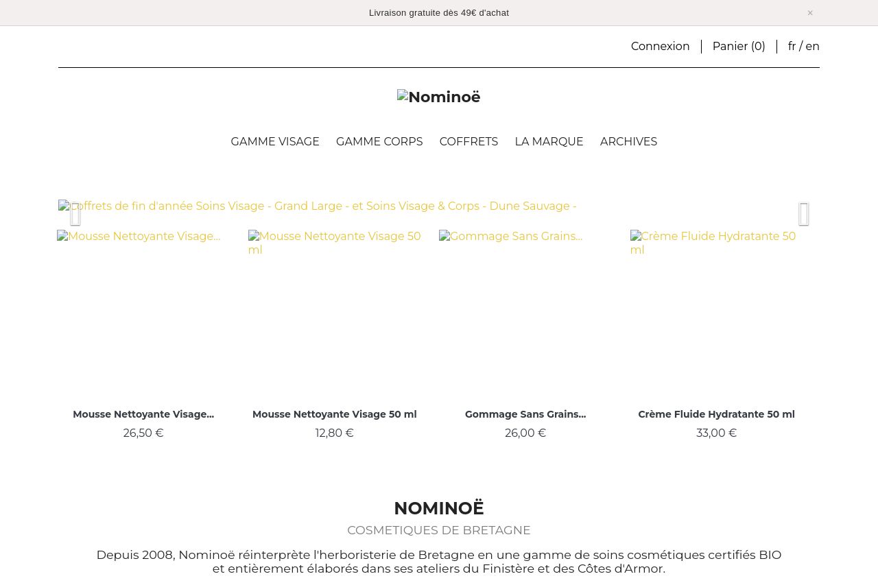The image size is (878, 585).
Task: Open the LA MARQUE menu
Action: tap(549, 141)
